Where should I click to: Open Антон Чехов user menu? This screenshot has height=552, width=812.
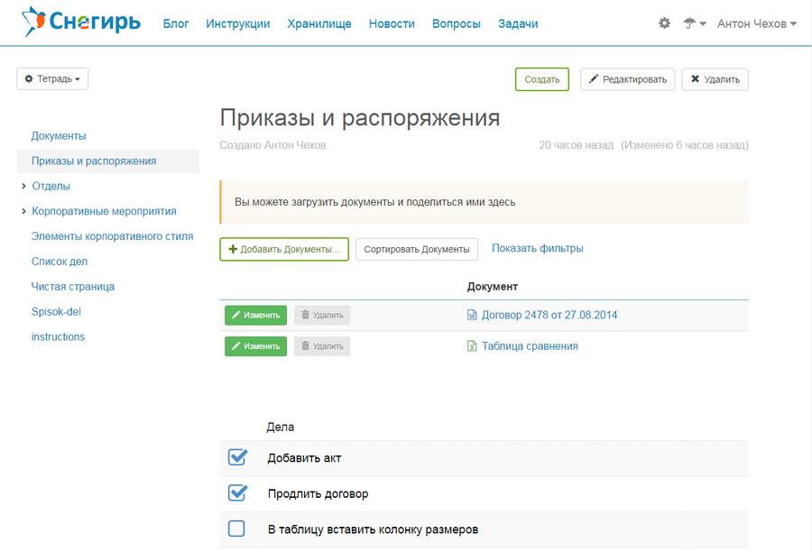(757, 23)
